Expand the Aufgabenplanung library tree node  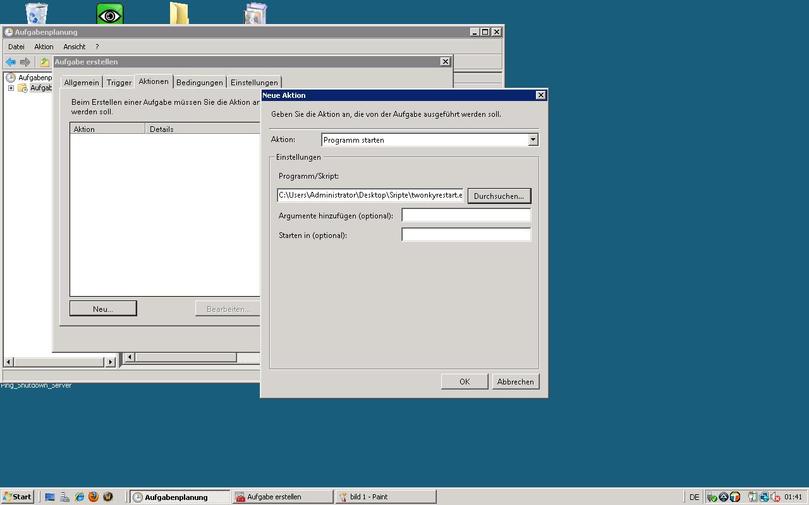tap(11, 88)
